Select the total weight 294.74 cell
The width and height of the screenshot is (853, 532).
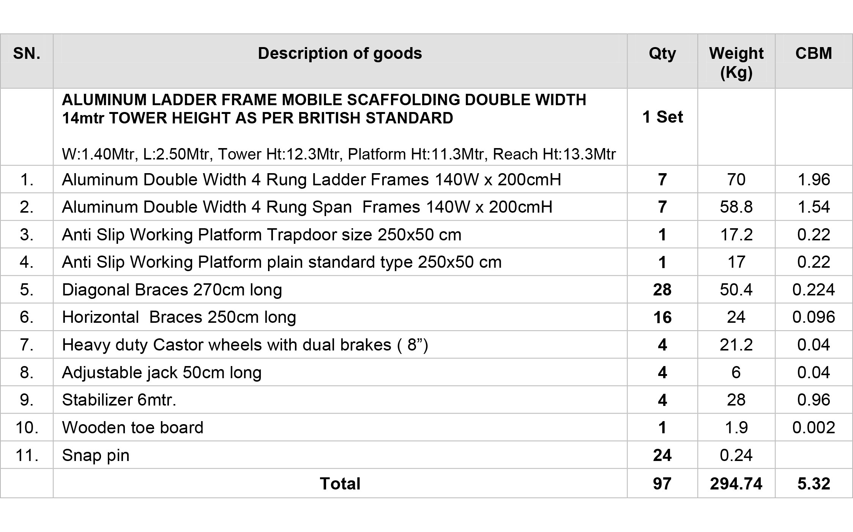point(736,483)
